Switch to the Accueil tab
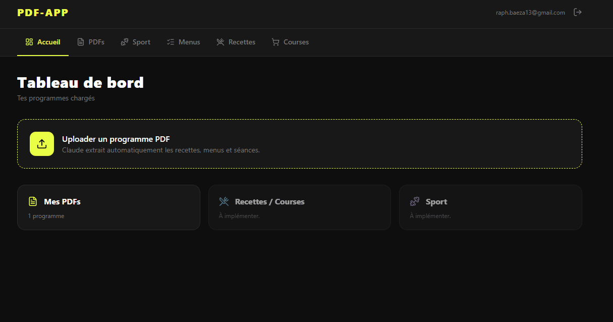 pyautogui.click(x=43, y=42)
